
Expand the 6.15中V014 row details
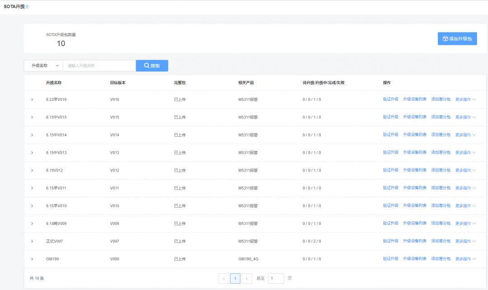(32, 135)
